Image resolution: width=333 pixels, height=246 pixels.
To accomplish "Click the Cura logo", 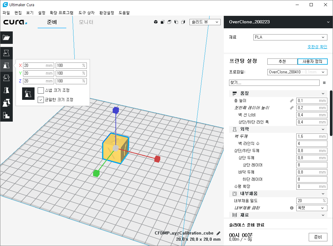I will click(x=15, y=22).
